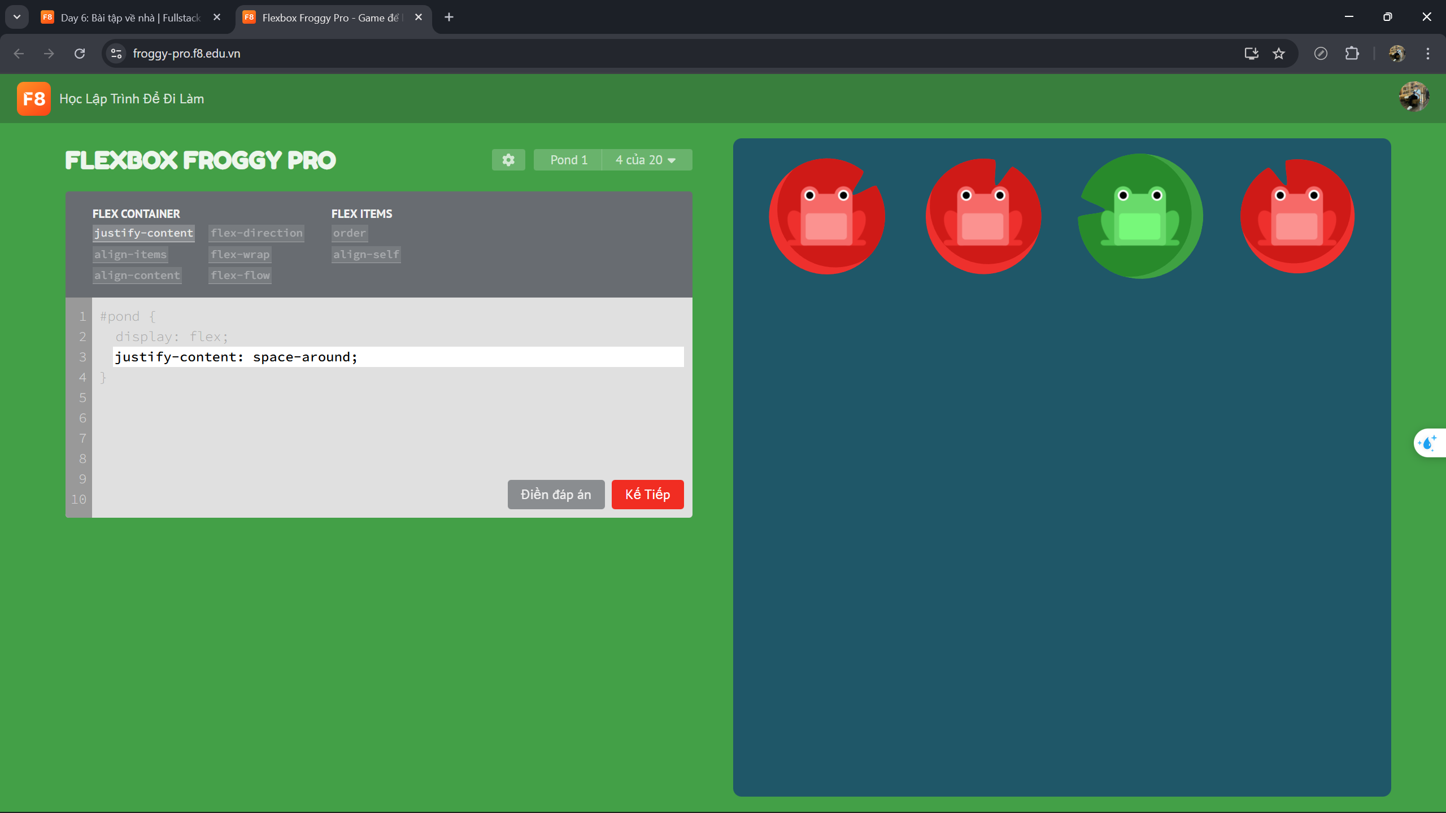Click the justify-content code input line
Viewport: 1446px width, 813px height.
tap(398, 357)
